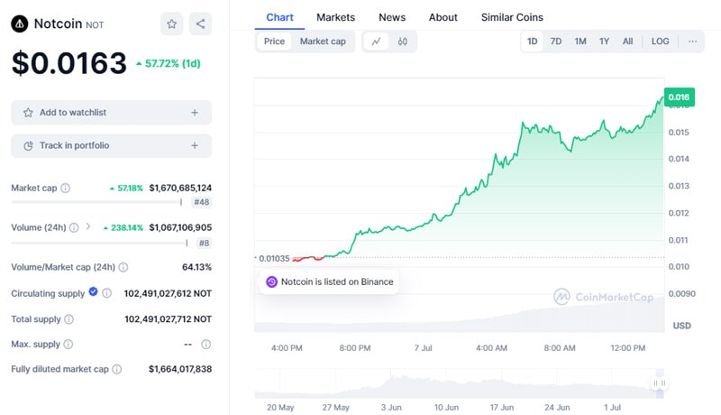The width and height of the screenshot is (721, 415).
Task: Click the $0.0163 price text
Action: click(69, 63)
